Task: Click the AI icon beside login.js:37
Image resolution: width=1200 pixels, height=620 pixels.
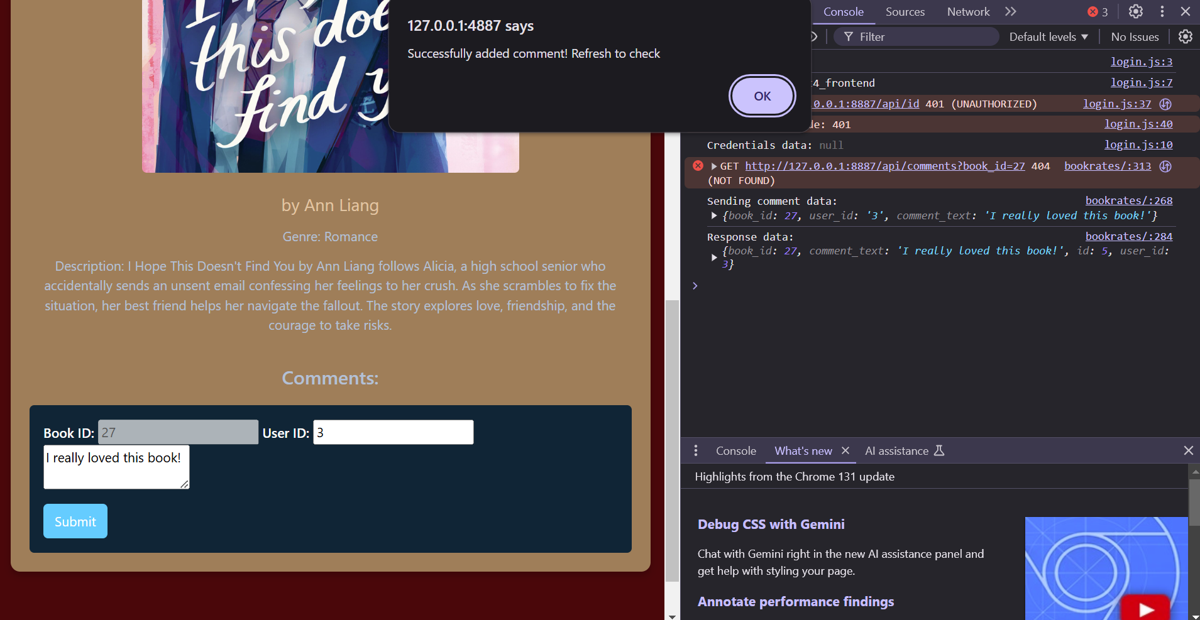Action: [1165, 104]
